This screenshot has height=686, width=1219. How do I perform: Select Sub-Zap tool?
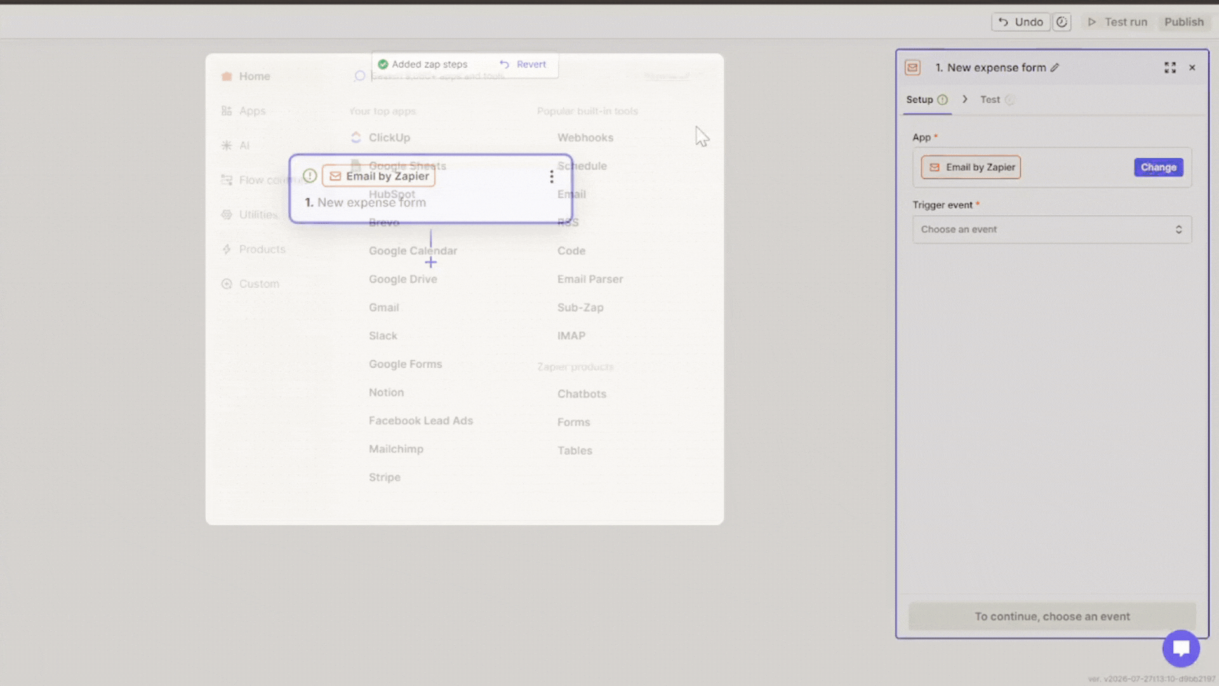tap(580, 307)
